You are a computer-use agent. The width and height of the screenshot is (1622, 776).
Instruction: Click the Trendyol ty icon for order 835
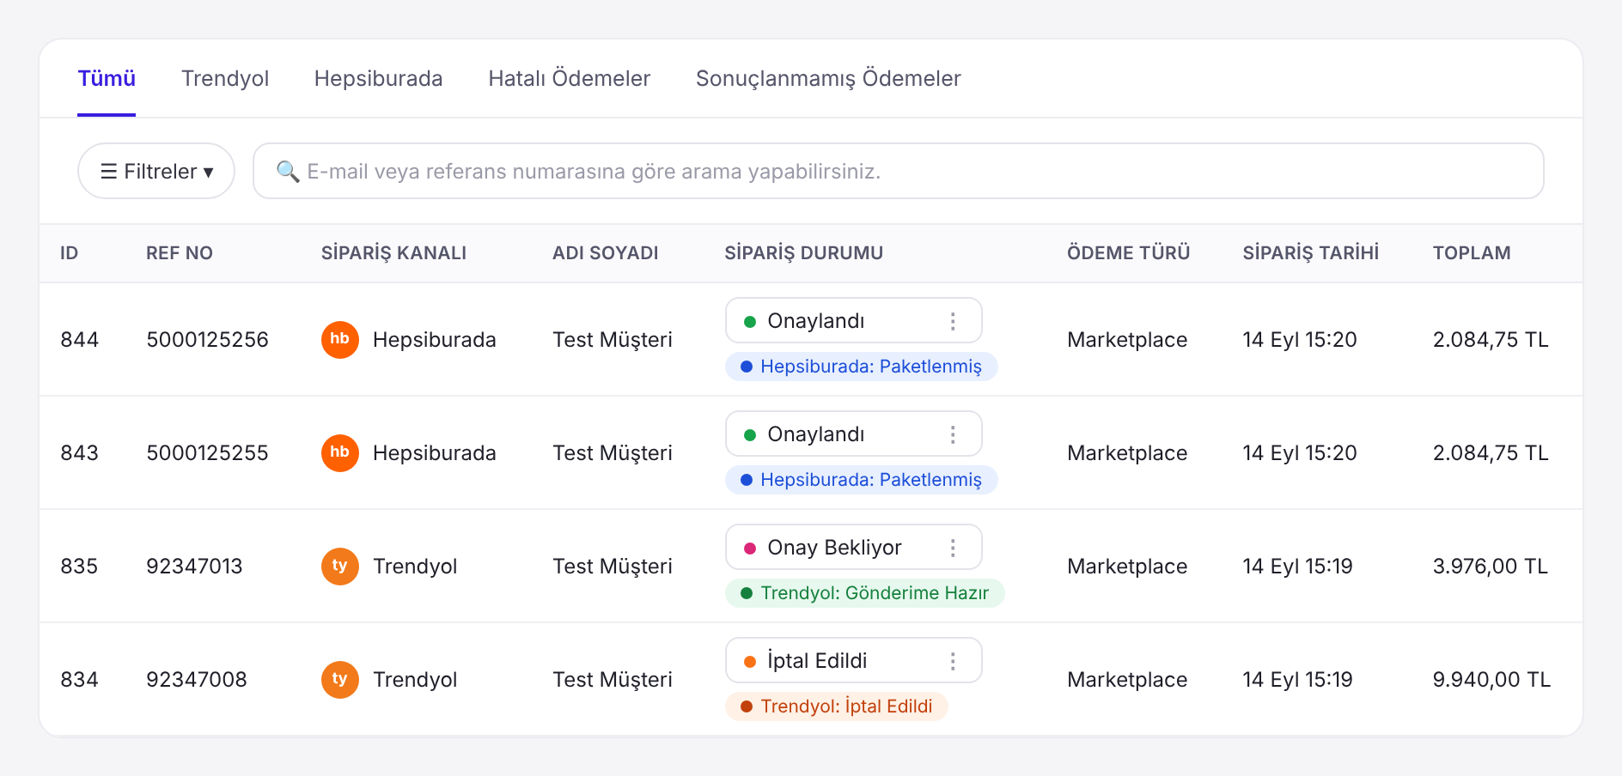340,566
